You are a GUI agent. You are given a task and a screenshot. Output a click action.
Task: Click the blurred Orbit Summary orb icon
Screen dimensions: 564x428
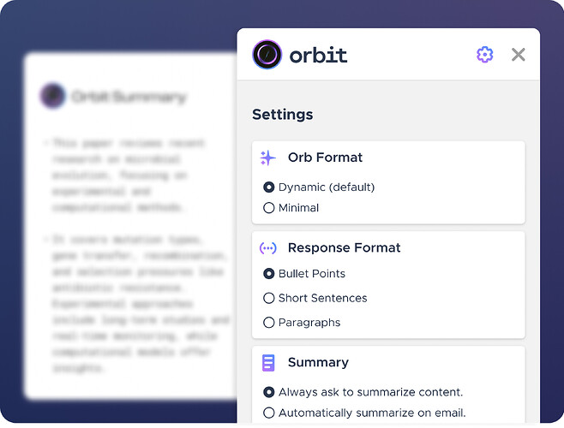coord(53,96)
